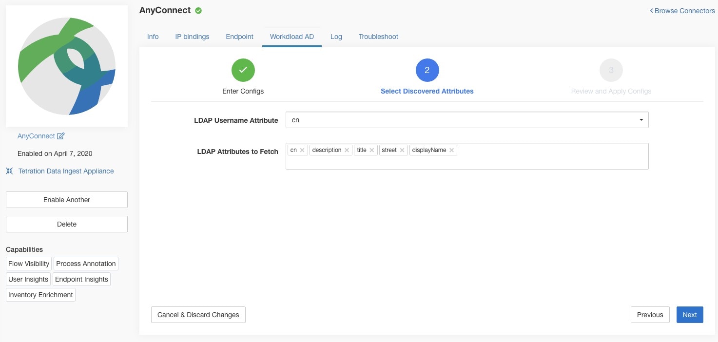Click the Review and Apply Configs label
This screenshot has height=342, width=718.
[x=611, y=91]
